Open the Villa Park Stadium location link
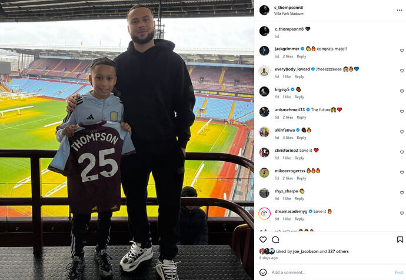406x280 pixels. pos(289,14)
